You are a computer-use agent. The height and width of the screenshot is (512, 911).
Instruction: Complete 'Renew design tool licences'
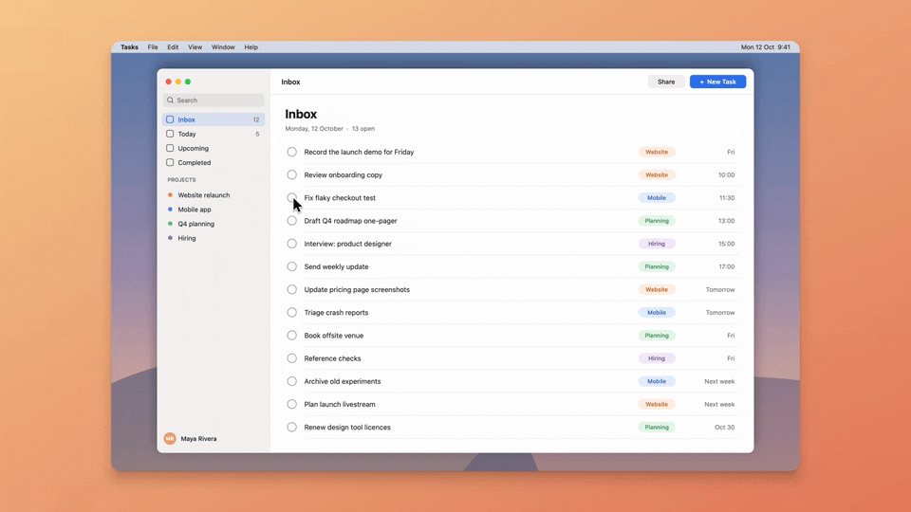pyautogui.click(x=291, y=428)
